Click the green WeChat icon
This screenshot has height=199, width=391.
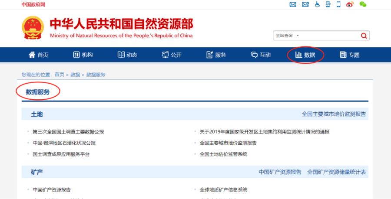point(363,4)
